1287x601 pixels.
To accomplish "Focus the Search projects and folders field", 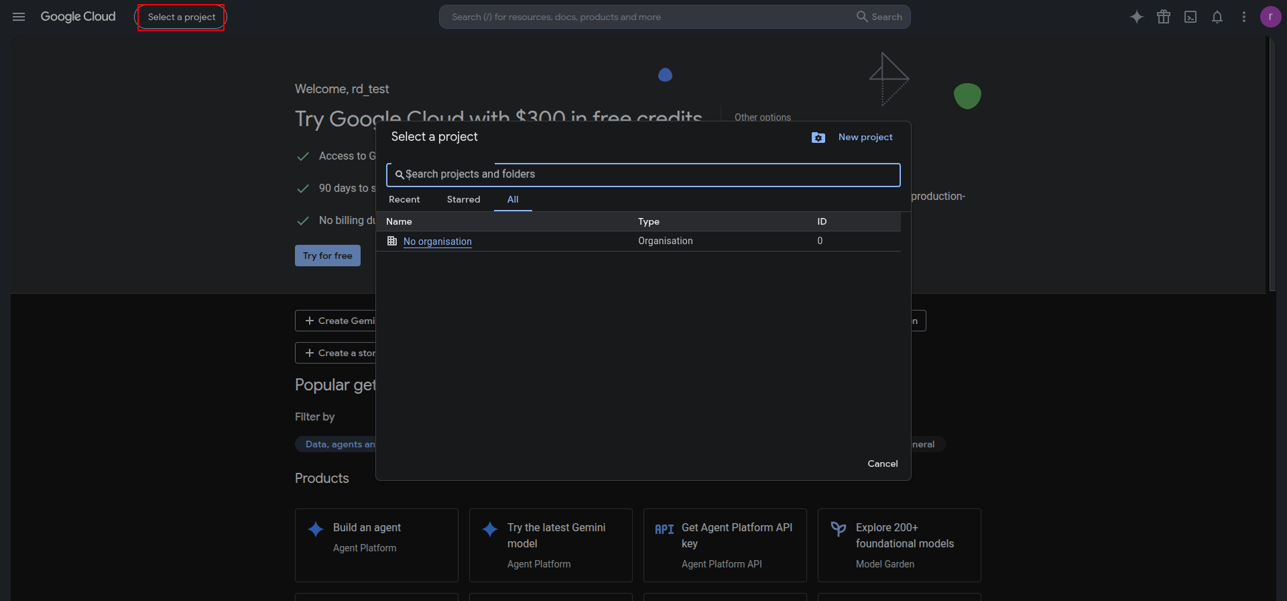I will click(643, 174).
